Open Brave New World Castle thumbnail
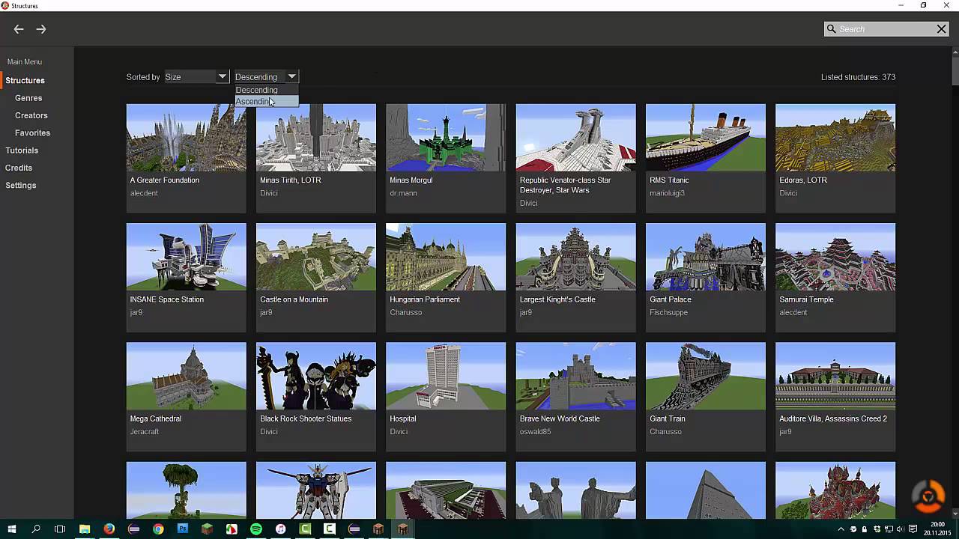 576,376
